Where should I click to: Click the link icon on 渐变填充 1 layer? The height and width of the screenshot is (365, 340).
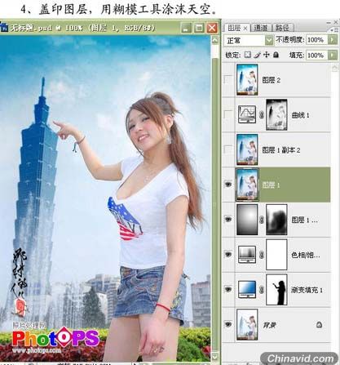tap(262, 290)
